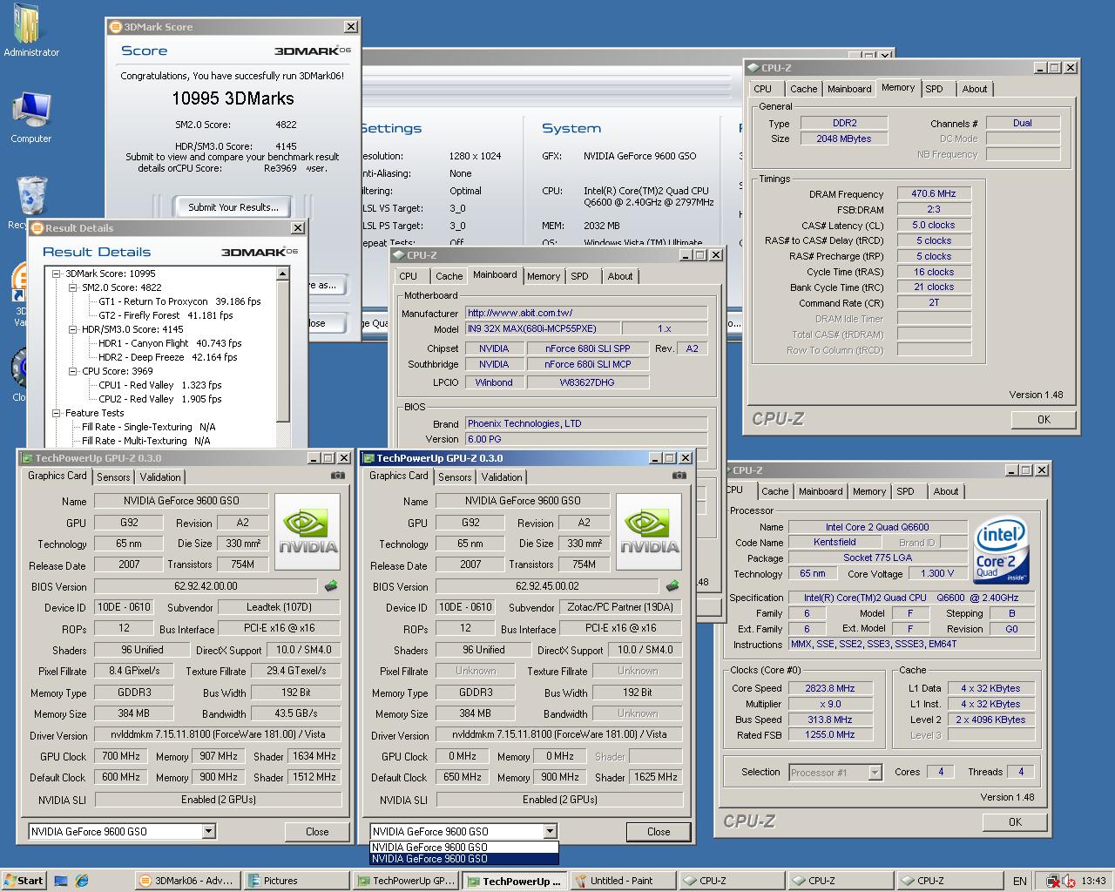This screenshot has width=1115, height=892.
Task: Open About tab in CPU-Z processor window
Action: click(945, 491)
